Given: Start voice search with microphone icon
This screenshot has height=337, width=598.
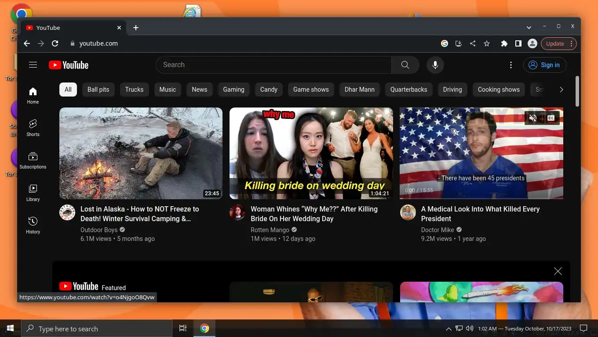Looking at the screenshot, I should point(435,65).
